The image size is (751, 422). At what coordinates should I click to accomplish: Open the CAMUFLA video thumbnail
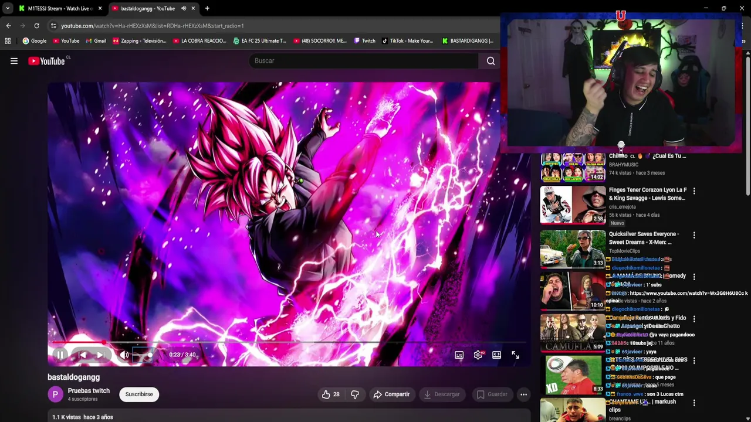click(x=573, y=333)
